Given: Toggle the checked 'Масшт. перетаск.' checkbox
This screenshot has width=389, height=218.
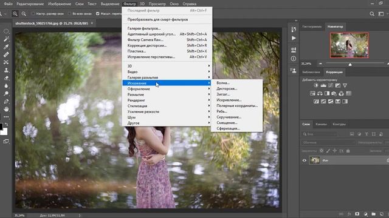Looking at the screenshot, I should (97, 13).
